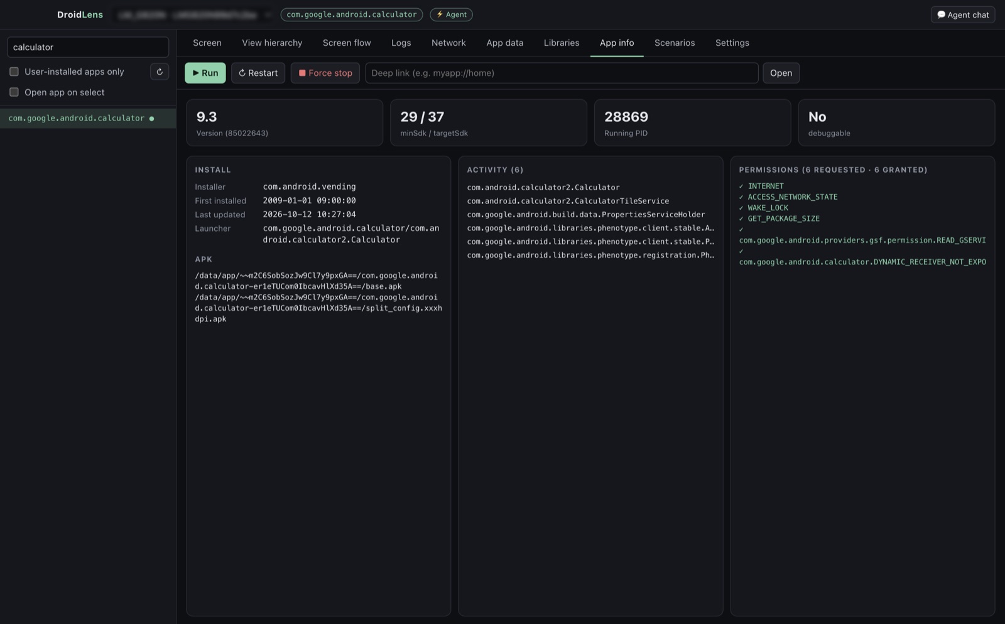Open the Logs tab
The width and height of the screenshot is (1005, 624).
(401, 43)
